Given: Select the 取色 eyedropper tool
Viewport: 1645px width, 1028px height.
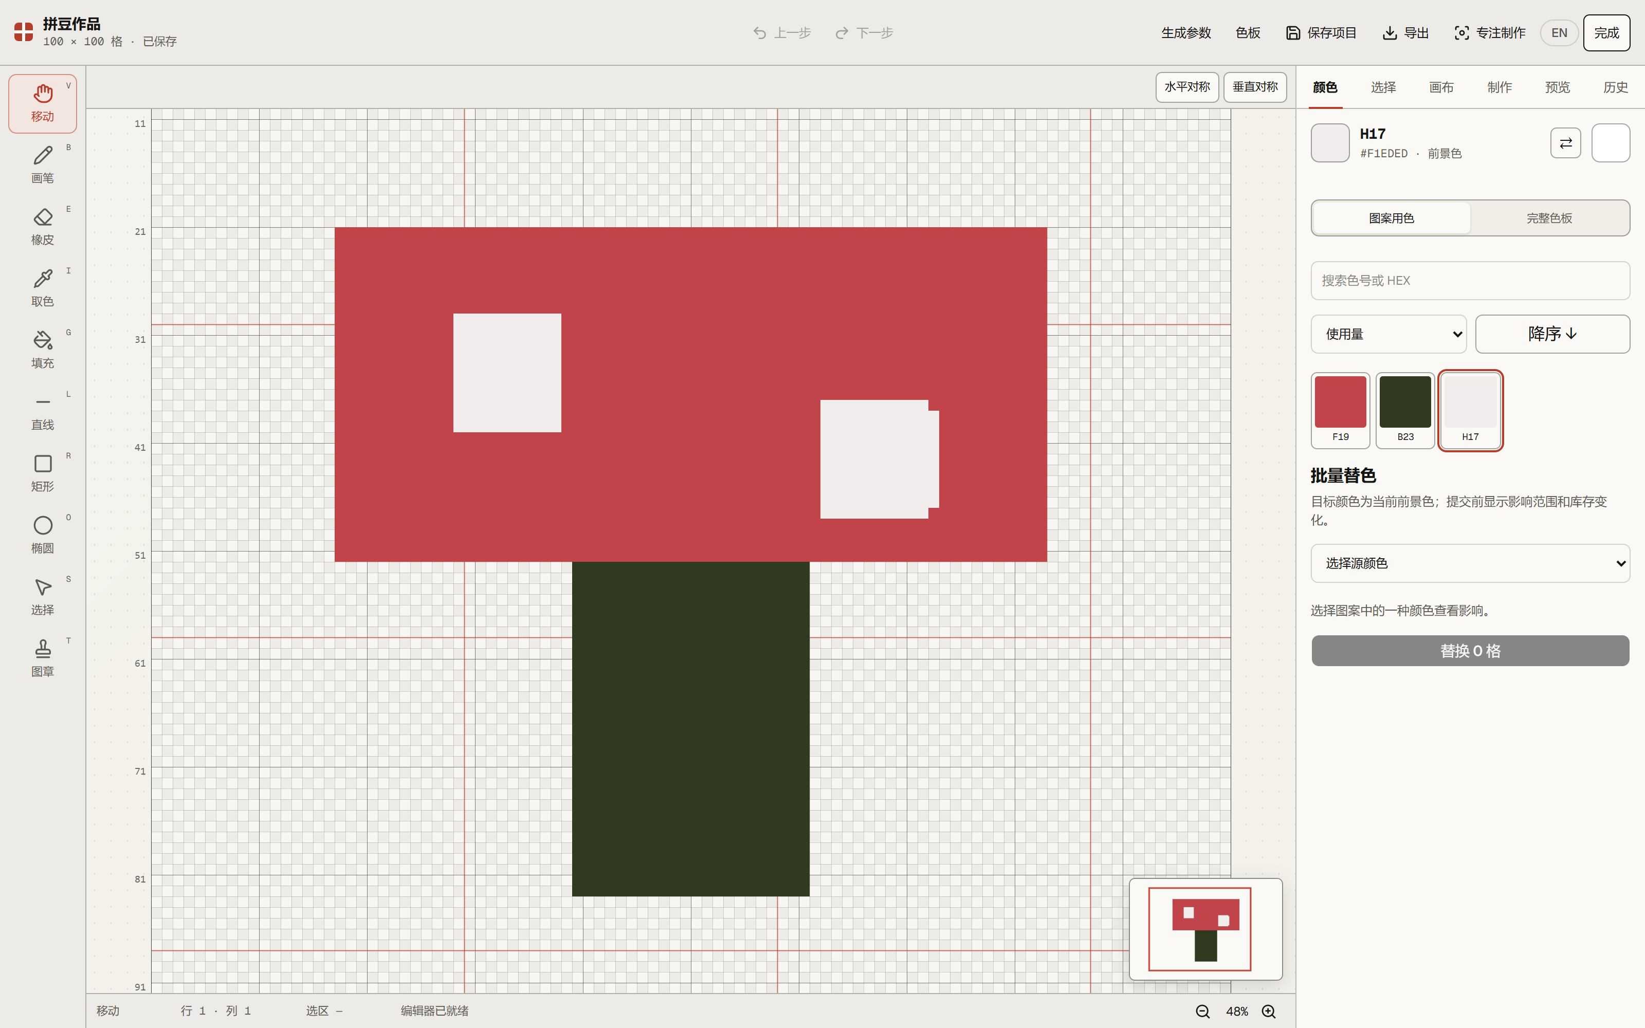Looking at the screenshot, I should [x=42, y=289].
